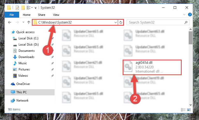
Task: Click the Back navigation arrow
Action: pos(10,22)
